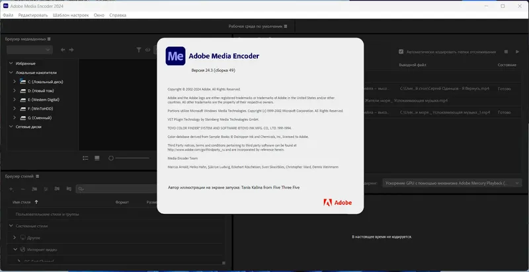This screenshot has height=272, width=529.
Task: Click the stop queue button
Action: coord(506,52)
